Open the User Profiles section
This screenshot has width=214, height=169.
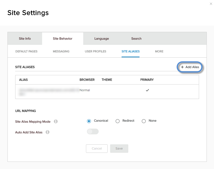point(95,51)
